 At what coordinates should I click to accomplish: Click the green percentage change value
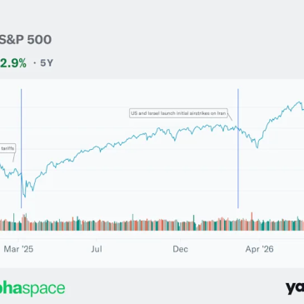coord(13,63)
